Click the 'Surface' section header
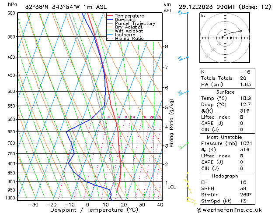The height and width of the screenshot is (213, 275). coord(225,92)
